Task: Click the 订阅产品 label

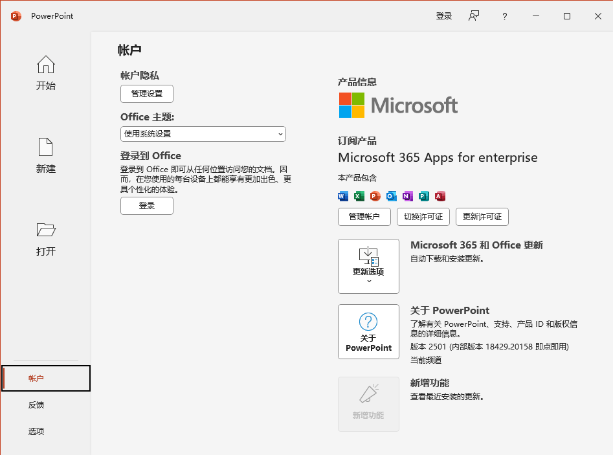Action: click(x=357, y=141)
